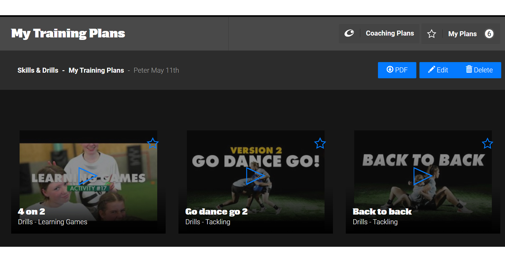Toggle favorite star on Back to back

click(487, 143)
